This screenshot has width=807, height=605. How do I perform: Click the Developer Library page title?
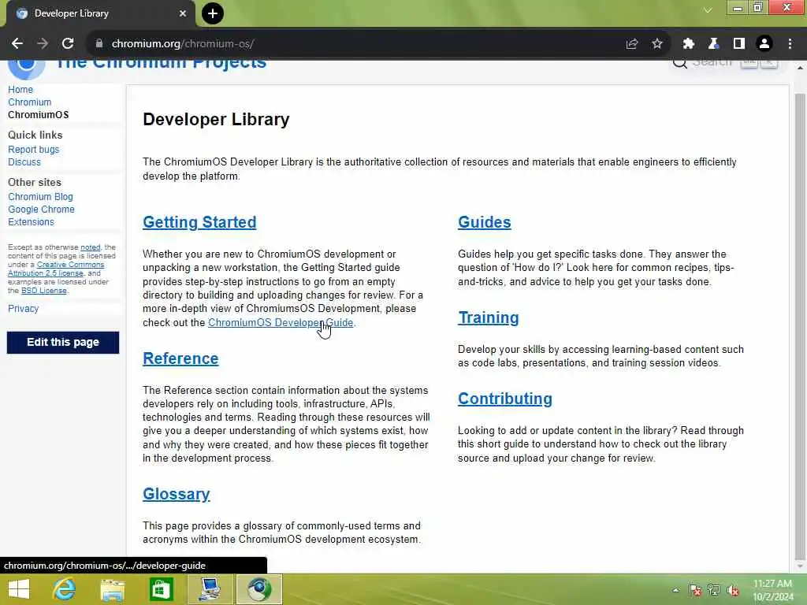coord(216,120)
